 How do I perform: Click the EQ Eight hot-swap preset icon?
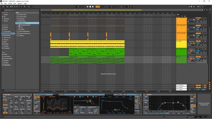pos(193,95)
